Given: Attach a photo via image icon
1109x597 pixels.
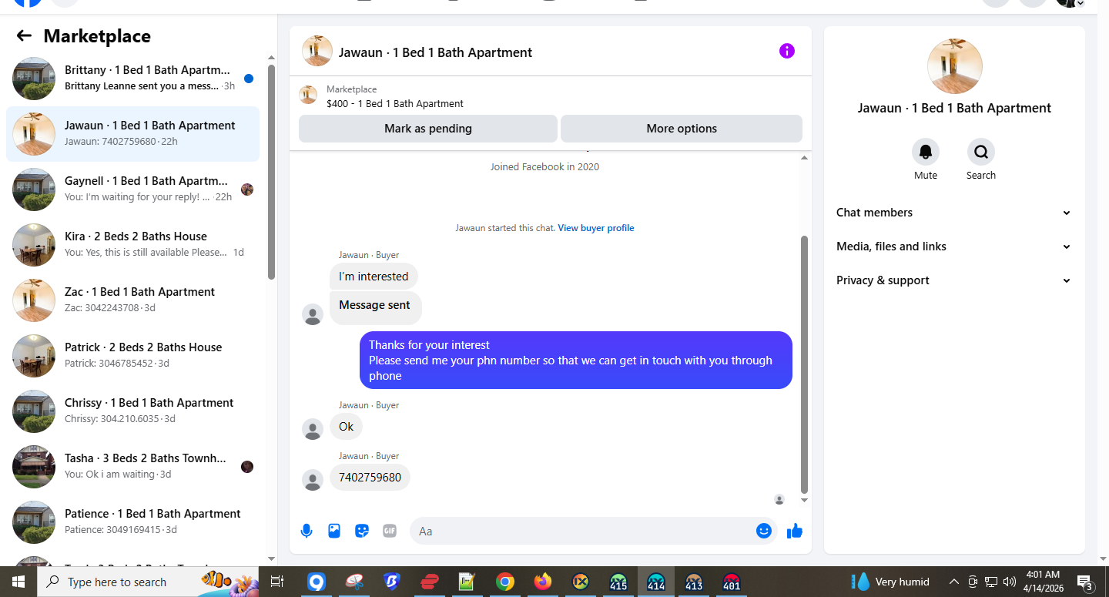Looking at the screenshot, I should 334,531.
